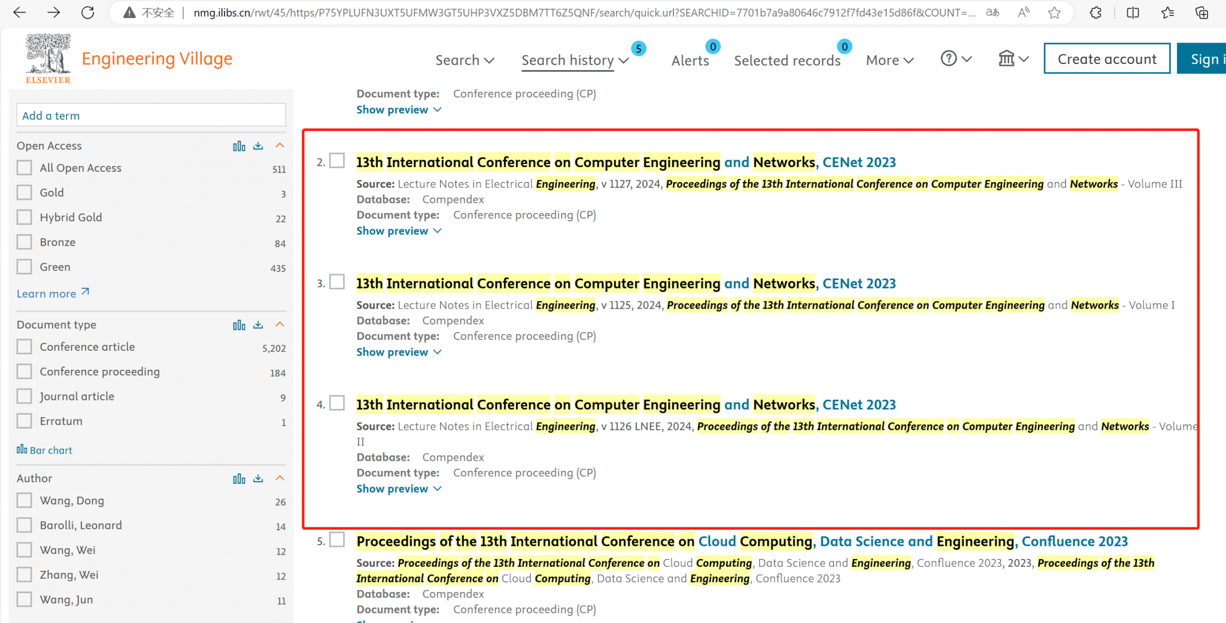
Task: Open the Bar chart link under Document type
Action: point(44,450)
